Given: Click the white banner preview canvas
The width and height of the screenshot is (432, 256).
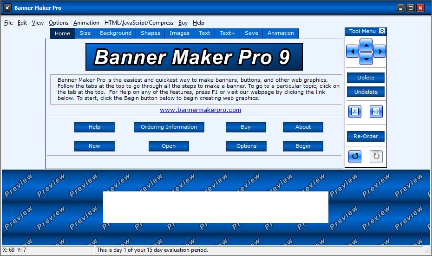Looking at the screenshot, I should pyautogui.click(x=216, y=207).
